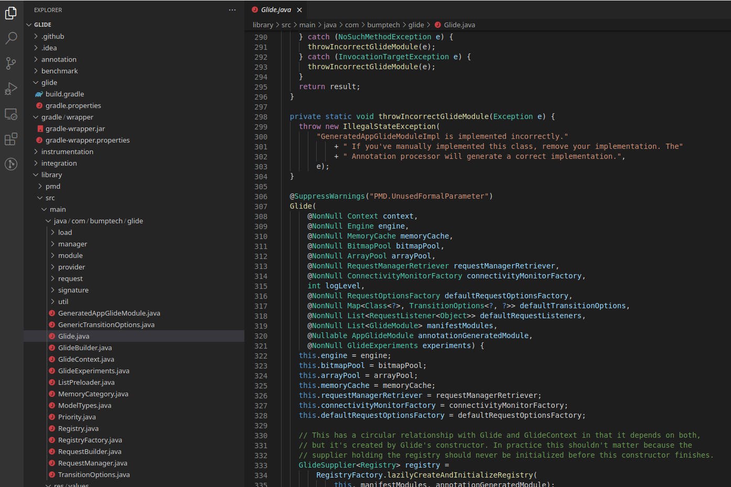Click 'lazilyCreateAndInitializeRegistry' on line 334
This screenshot has width=731, height=487.
point(460,475)
